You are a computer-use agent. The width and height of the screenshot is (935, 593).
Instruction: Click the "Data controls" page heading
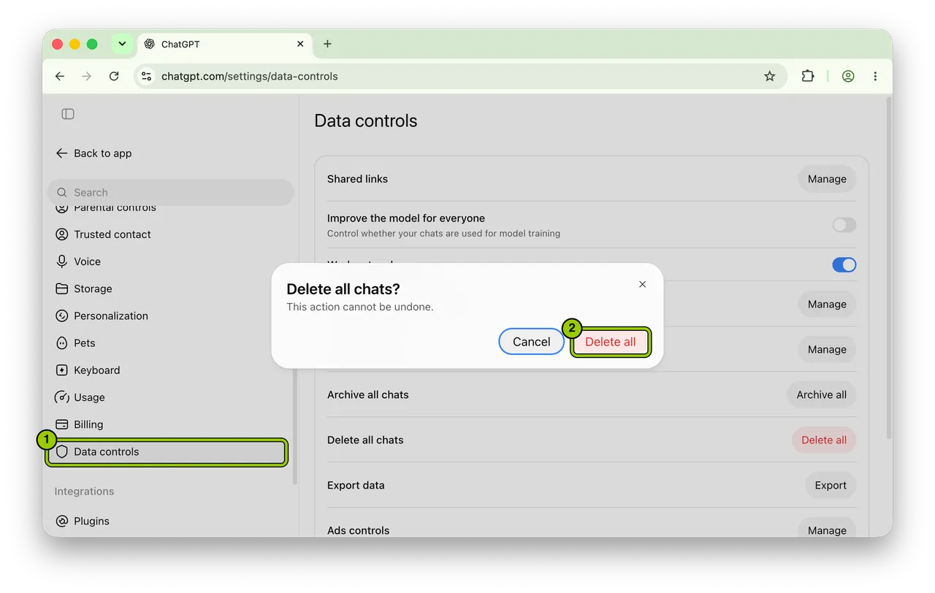(365, 121)
